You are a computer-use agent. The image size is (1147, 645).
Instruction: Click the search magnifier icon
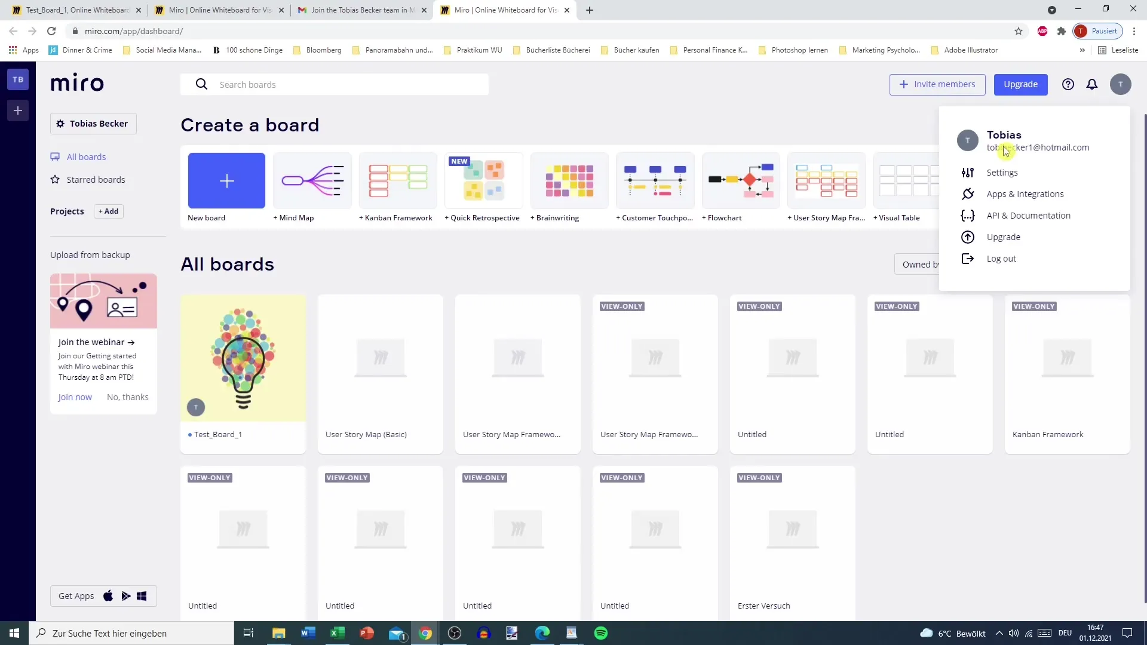(x=202, y=84)
